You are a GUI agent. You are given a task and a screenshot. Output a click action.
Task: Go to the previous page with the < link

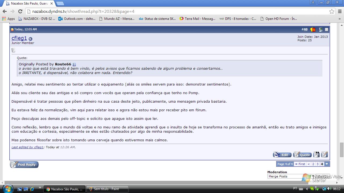[x=309, y=164]
